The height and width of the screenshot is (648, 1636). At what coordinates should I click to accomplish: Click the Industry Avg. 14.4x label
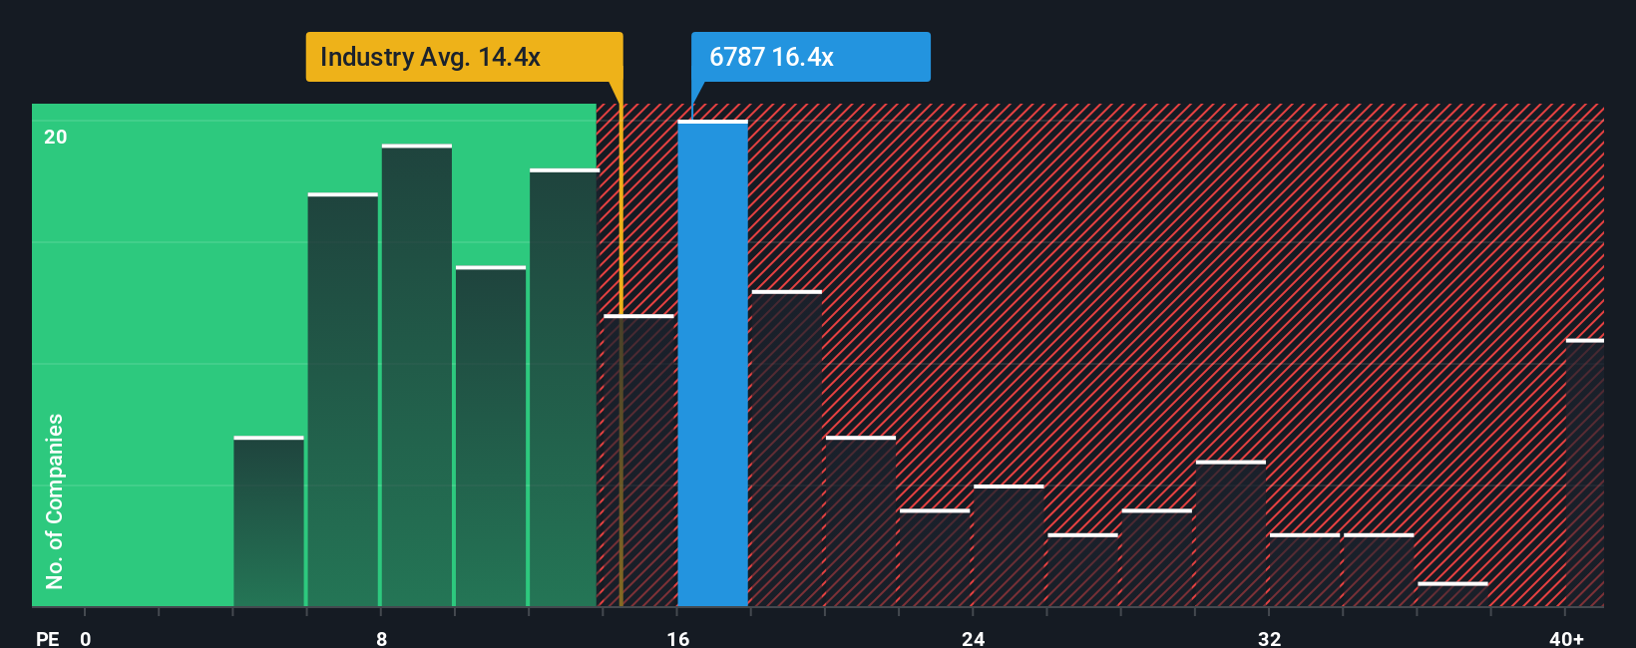click(x=464, y=57)
